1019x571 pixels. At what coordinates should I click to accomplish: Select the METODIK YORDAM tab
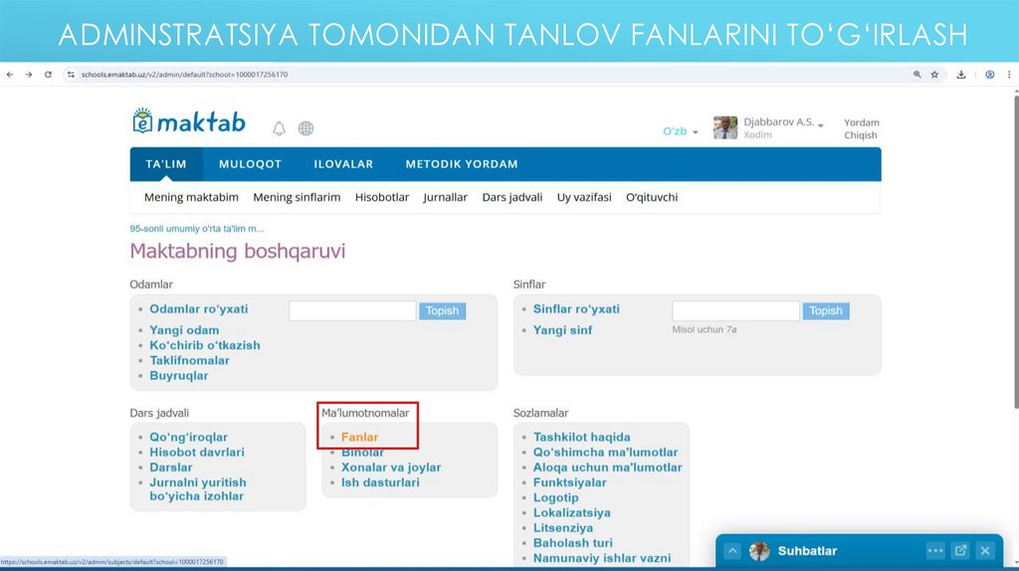tap(462, 164)
